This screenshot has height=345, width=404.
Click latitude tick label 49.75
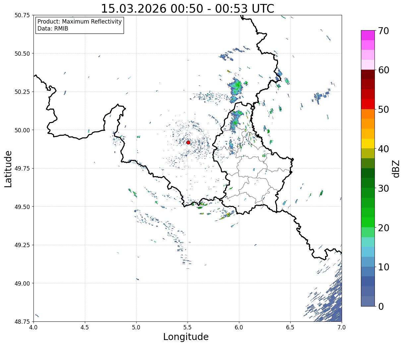(x=22, y=169)
